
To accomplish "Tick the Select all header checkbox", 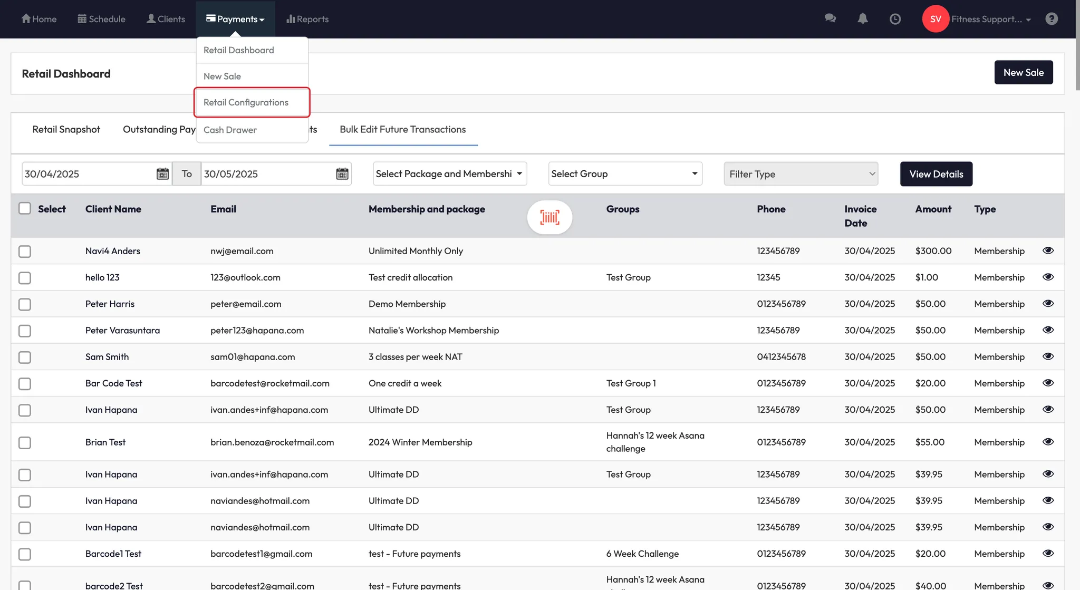I will [x=25, y=208].
